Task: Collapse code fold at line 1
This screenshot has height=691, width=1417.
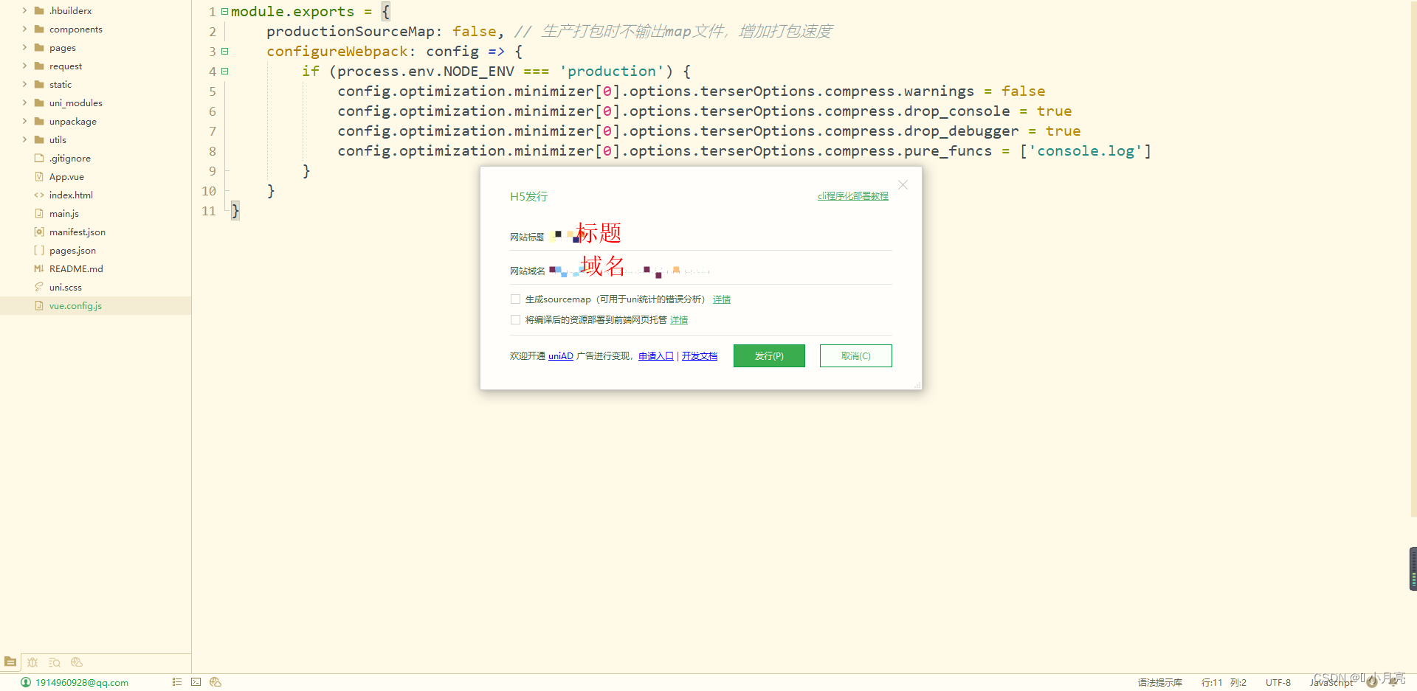Action: pyautogui.click(x=224, y=11)
